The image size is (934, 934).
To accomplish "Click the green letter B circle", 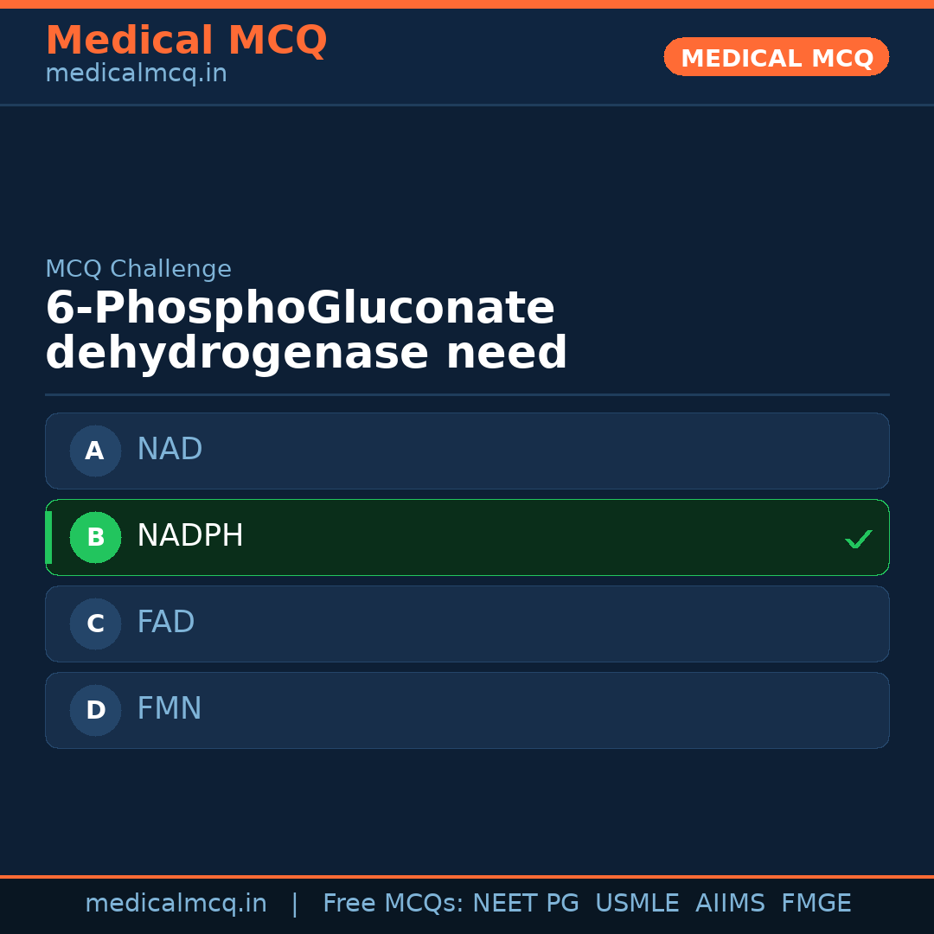I will (95, 537).
